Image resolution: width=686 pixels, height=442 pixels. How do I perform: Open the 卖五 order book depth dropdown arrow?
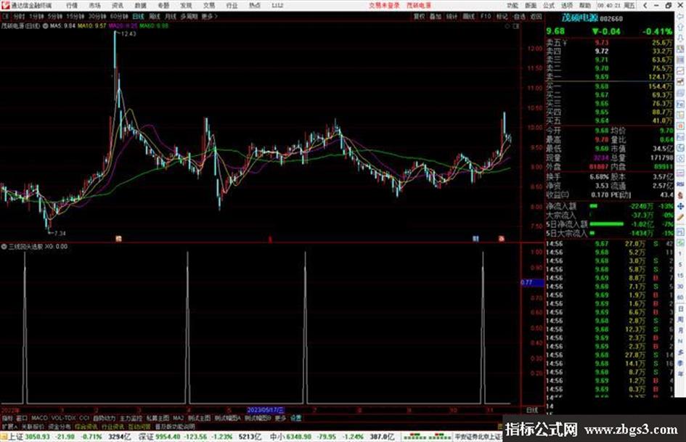(x=565, y=44)
